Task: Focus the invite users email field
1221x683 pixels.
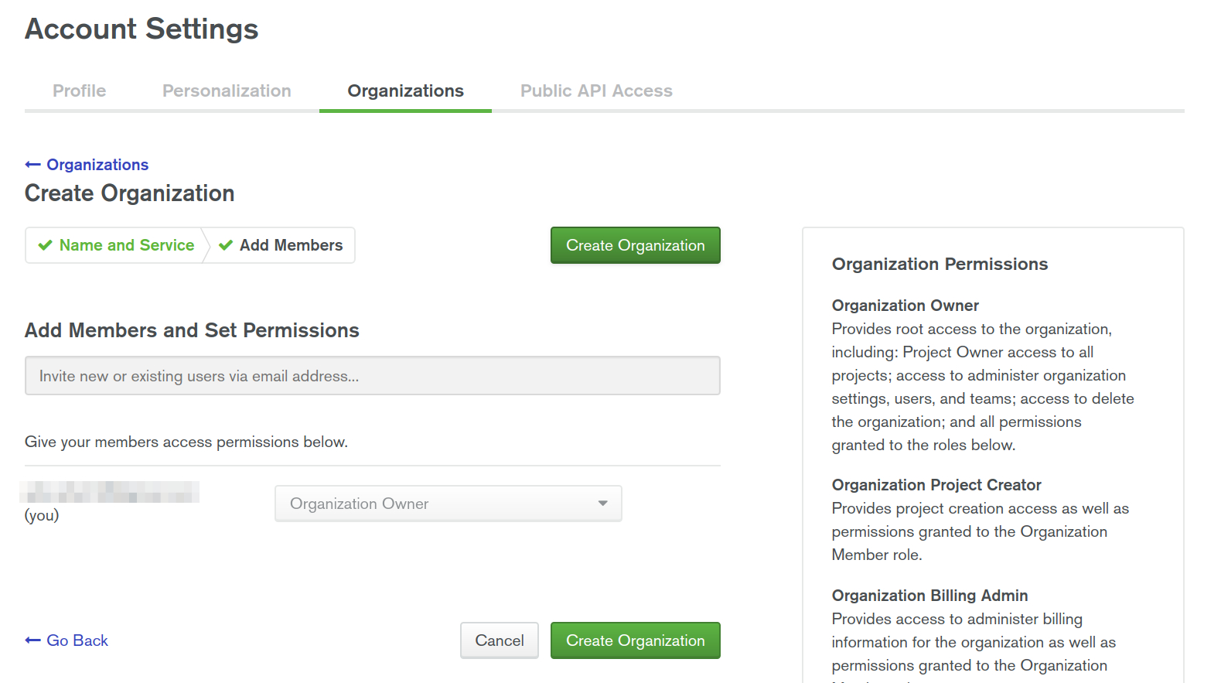Action: [372, 376]
